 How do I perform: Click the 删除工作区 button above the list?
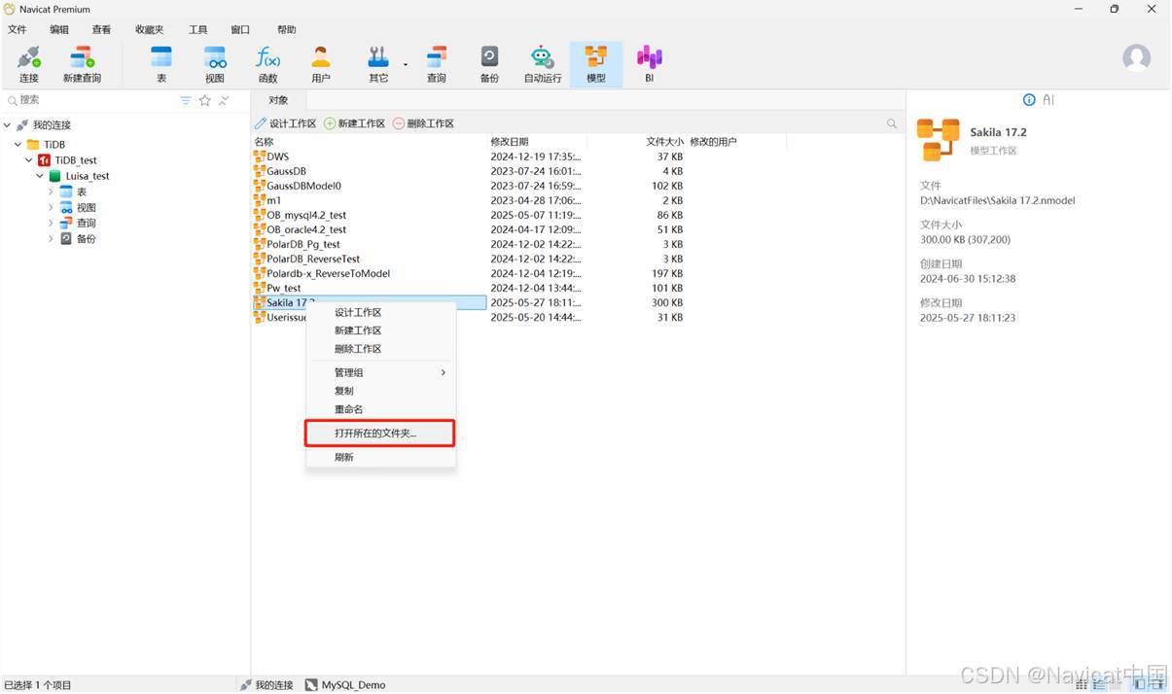(x=424, y=123)
